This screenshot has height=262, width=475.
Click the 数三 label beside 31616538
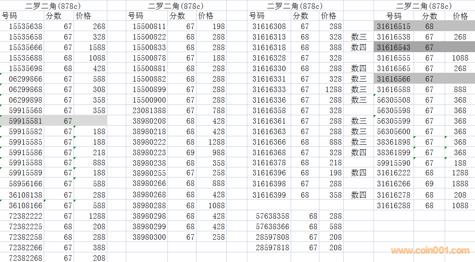click(358, 37)
